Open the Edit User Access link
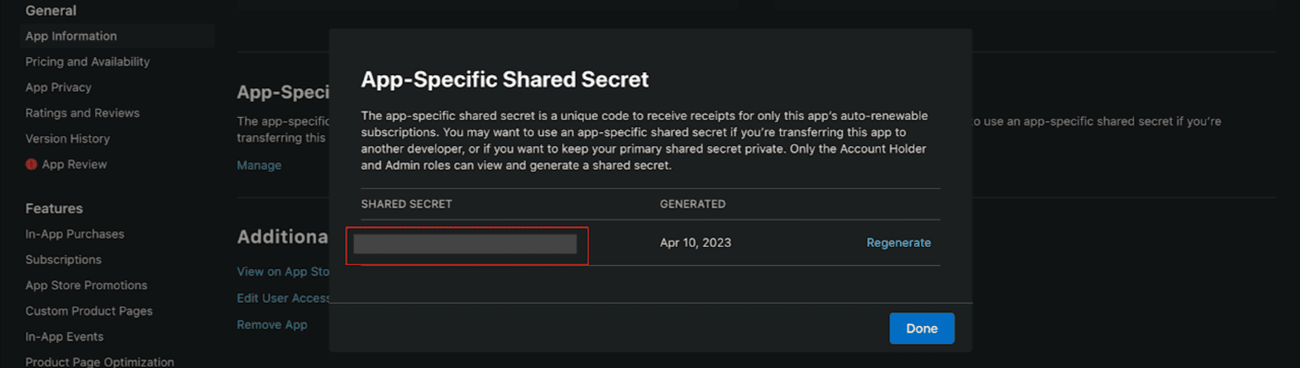 pos(283,298)
